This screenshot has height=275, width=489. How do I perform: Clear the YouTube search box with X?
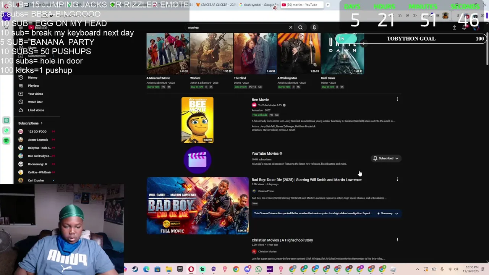click(291, 27)
